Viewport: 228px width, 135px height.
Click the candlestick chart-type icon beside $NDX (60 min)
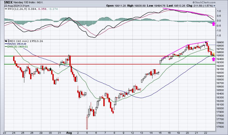click(x=6, y=41)
